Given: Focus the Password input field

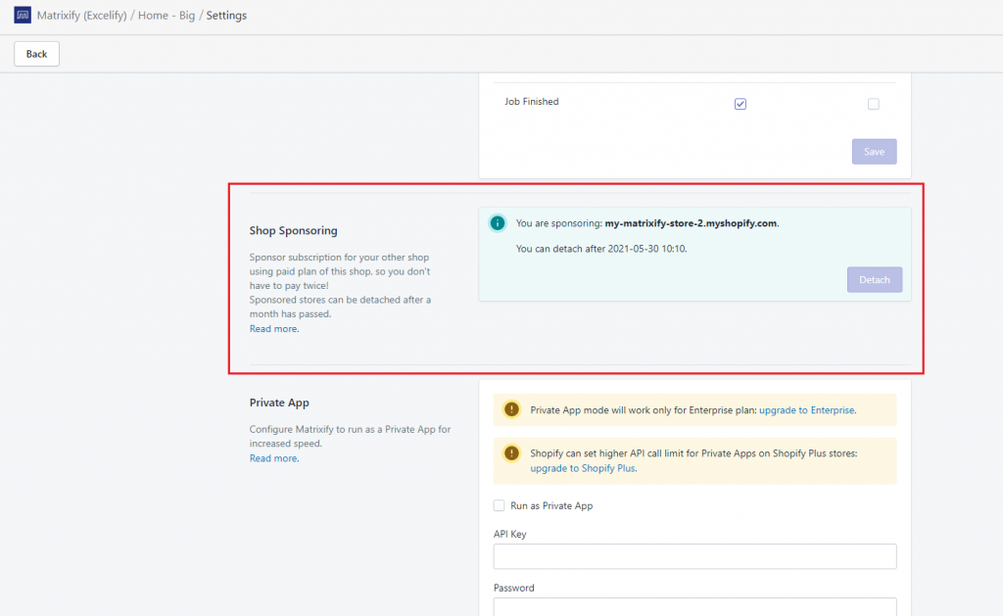Looking at the screenshot, I should 694,607.
